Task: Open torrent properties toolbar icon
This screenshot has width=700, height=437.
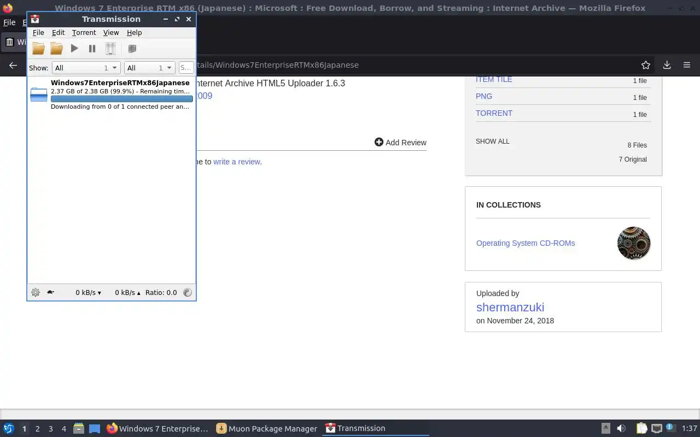Action: (x=132, y=49)
